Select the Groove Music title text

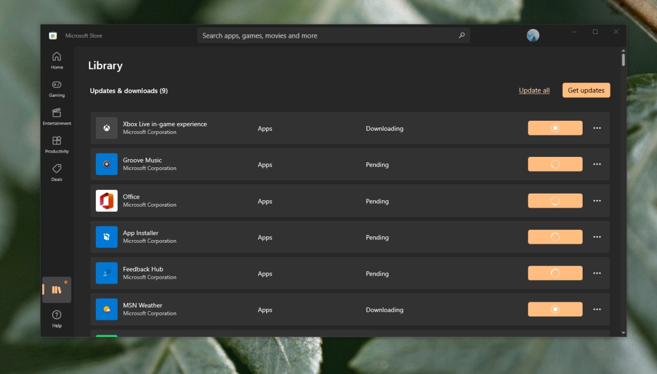(142, 160)
